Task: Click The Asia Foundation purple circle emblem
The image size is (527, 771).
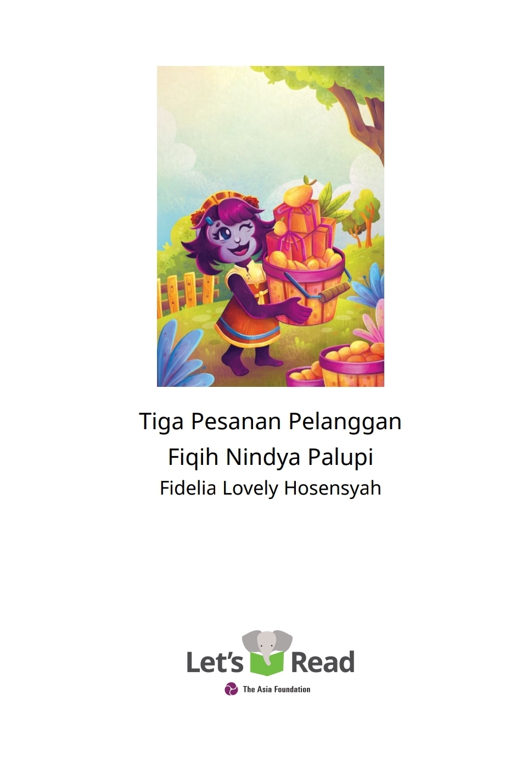Action: 231,689
